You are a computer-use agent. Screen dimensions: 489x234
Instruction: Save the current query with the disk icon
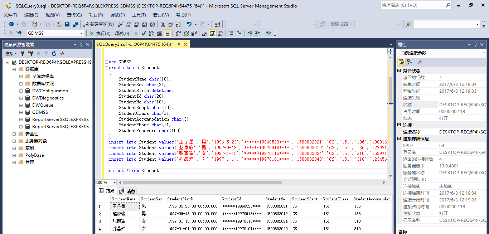click(x=67, y=24)
